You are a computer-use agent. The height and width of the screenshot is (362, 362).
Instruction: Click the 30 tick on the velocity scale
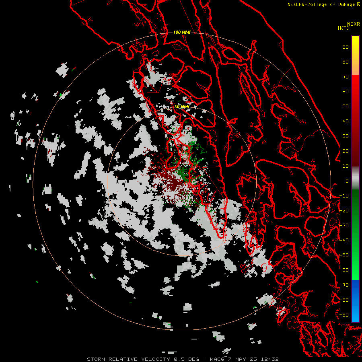coord(346,136)
